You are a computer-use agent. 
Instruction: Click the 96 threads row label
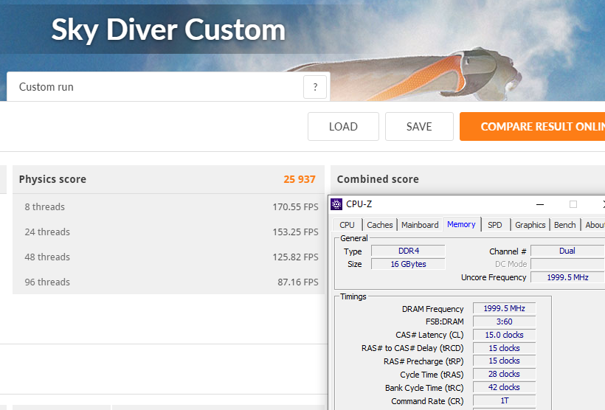pos(47,282)
